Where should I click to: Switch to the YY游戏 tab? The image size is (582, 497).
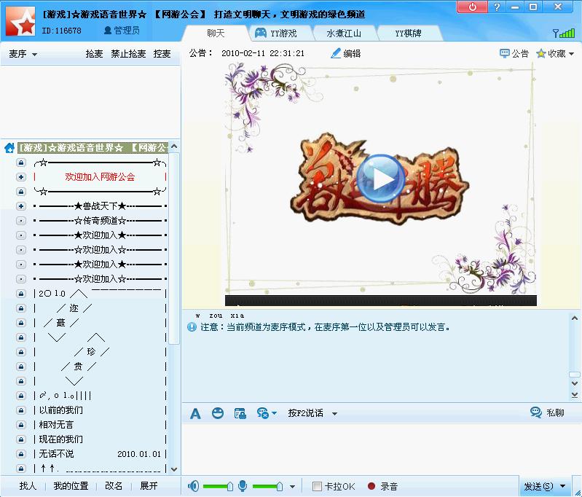275,34
